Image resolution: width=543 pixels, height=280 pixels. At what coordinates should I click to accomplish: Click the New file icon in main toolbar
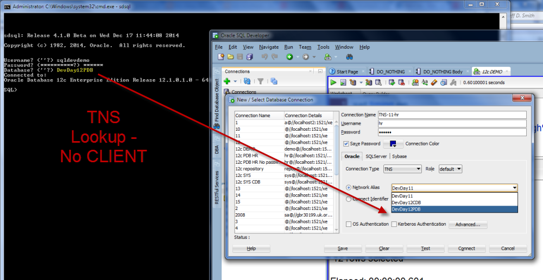[x=220, y=57]
